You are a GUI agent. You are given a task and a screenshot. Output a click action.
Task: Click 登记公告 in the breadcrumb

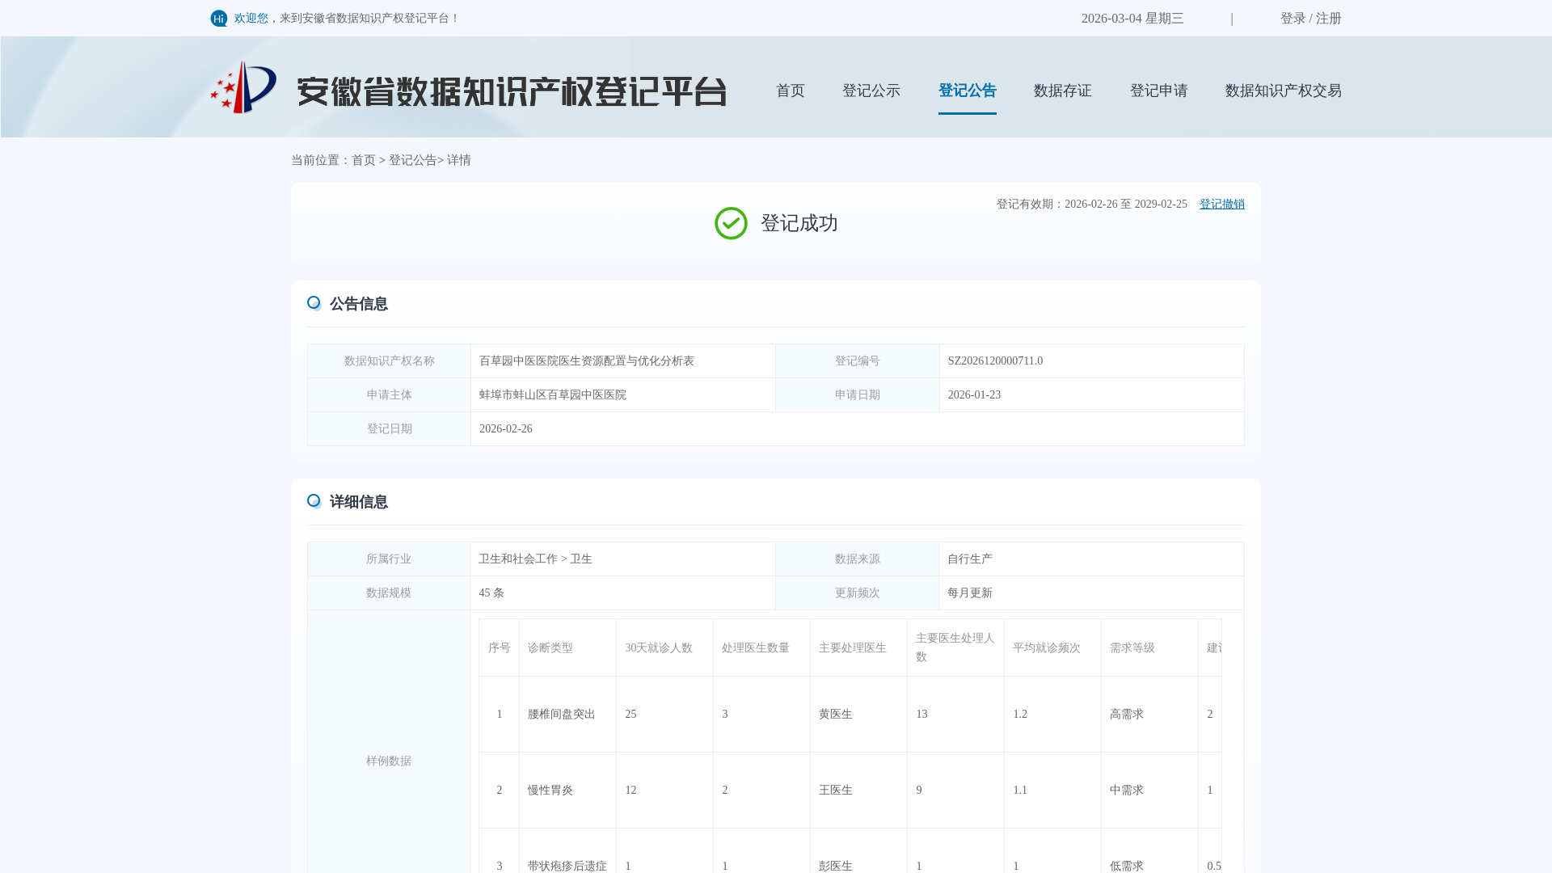(x=413, y=160)
